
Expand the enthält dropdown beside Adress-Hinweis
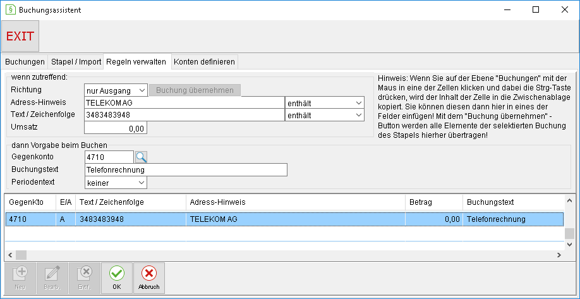tap(324, 102)
